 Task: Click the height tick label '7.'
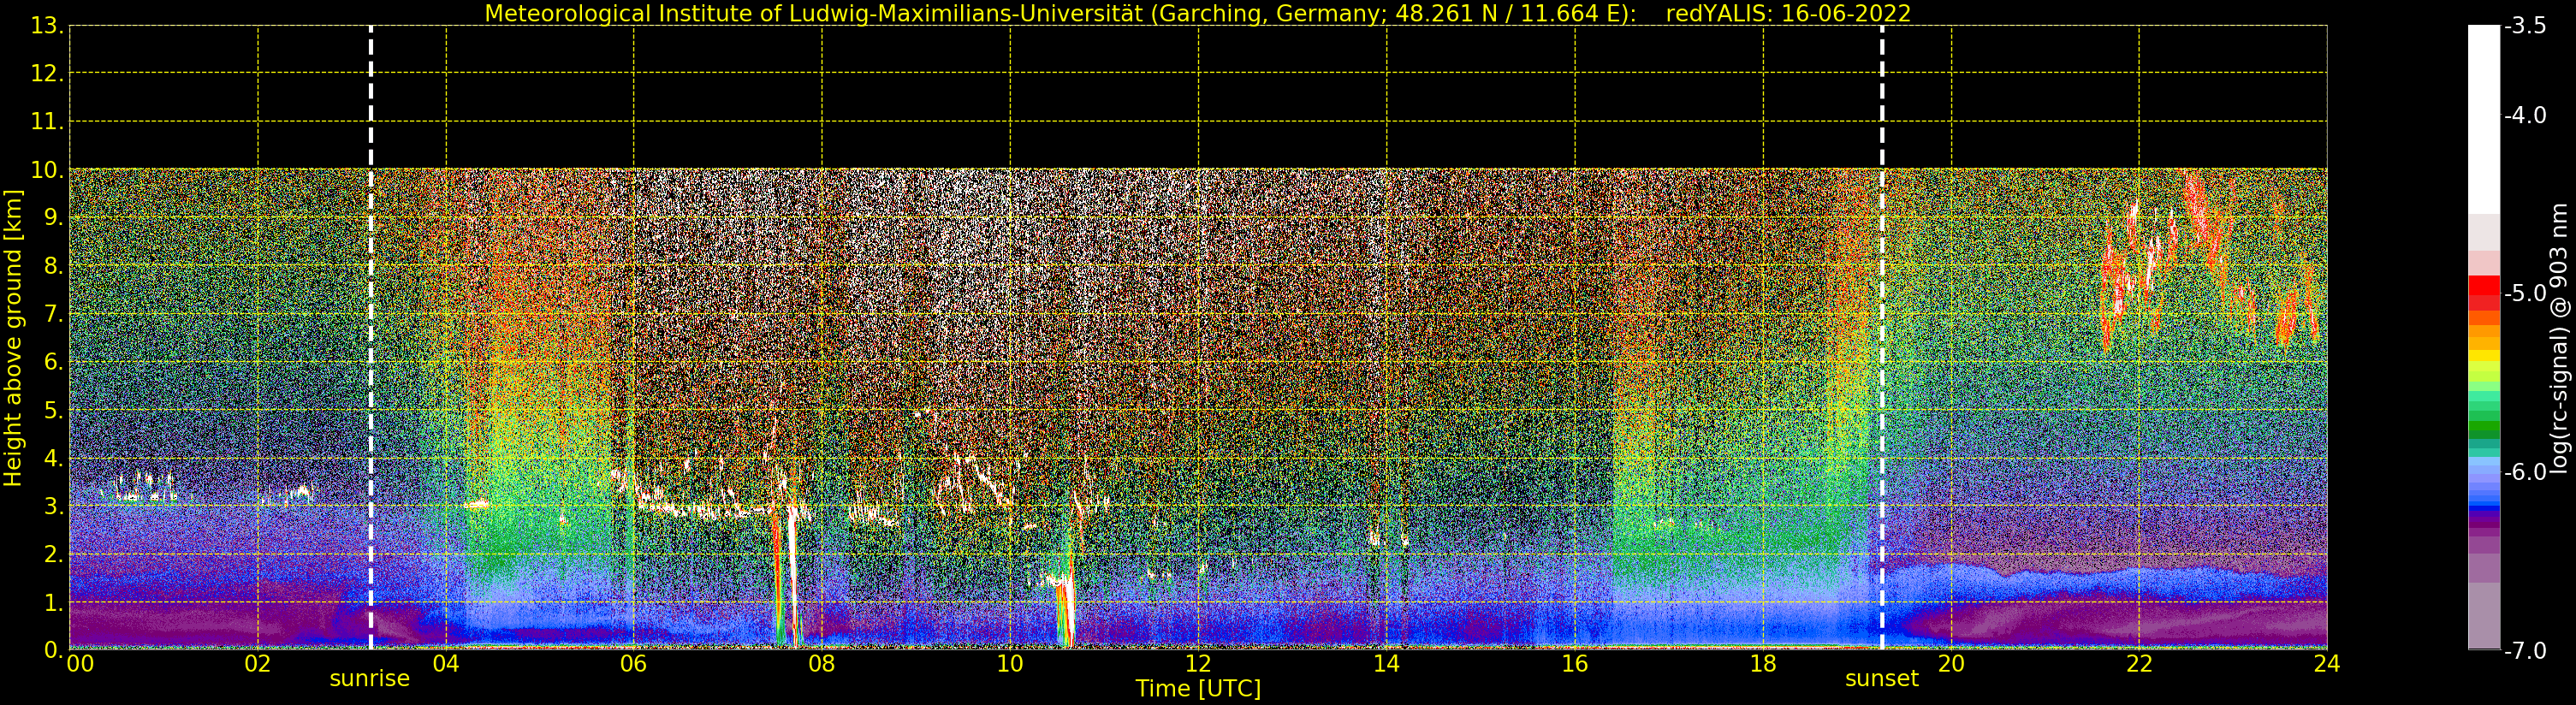tap(52, 314)
